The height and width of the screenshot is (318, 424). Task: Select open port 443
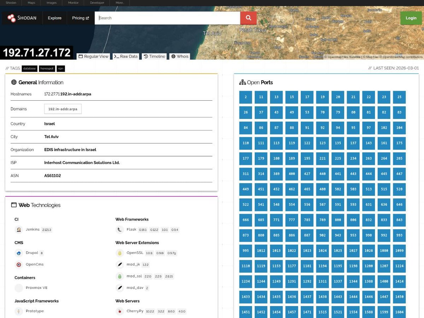[353, 174]
